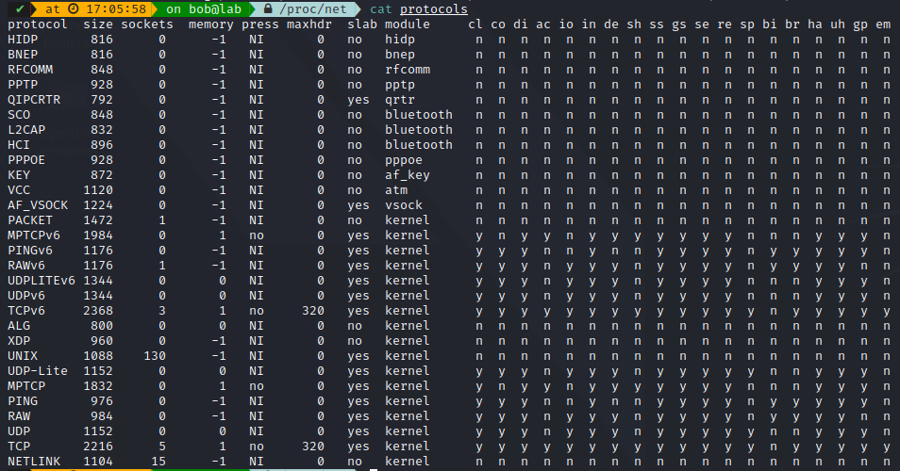
Task: Click the /proc/net directory path in prompt
Action: [313, 9]
